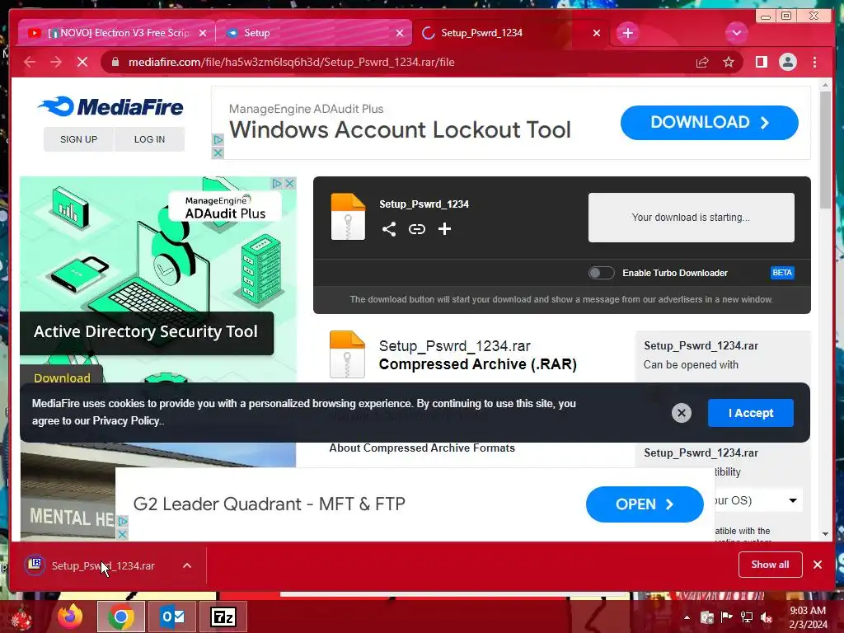Click AdChoices icon on sidebar ad
This screenshot has height=633, width=844.
277,184
